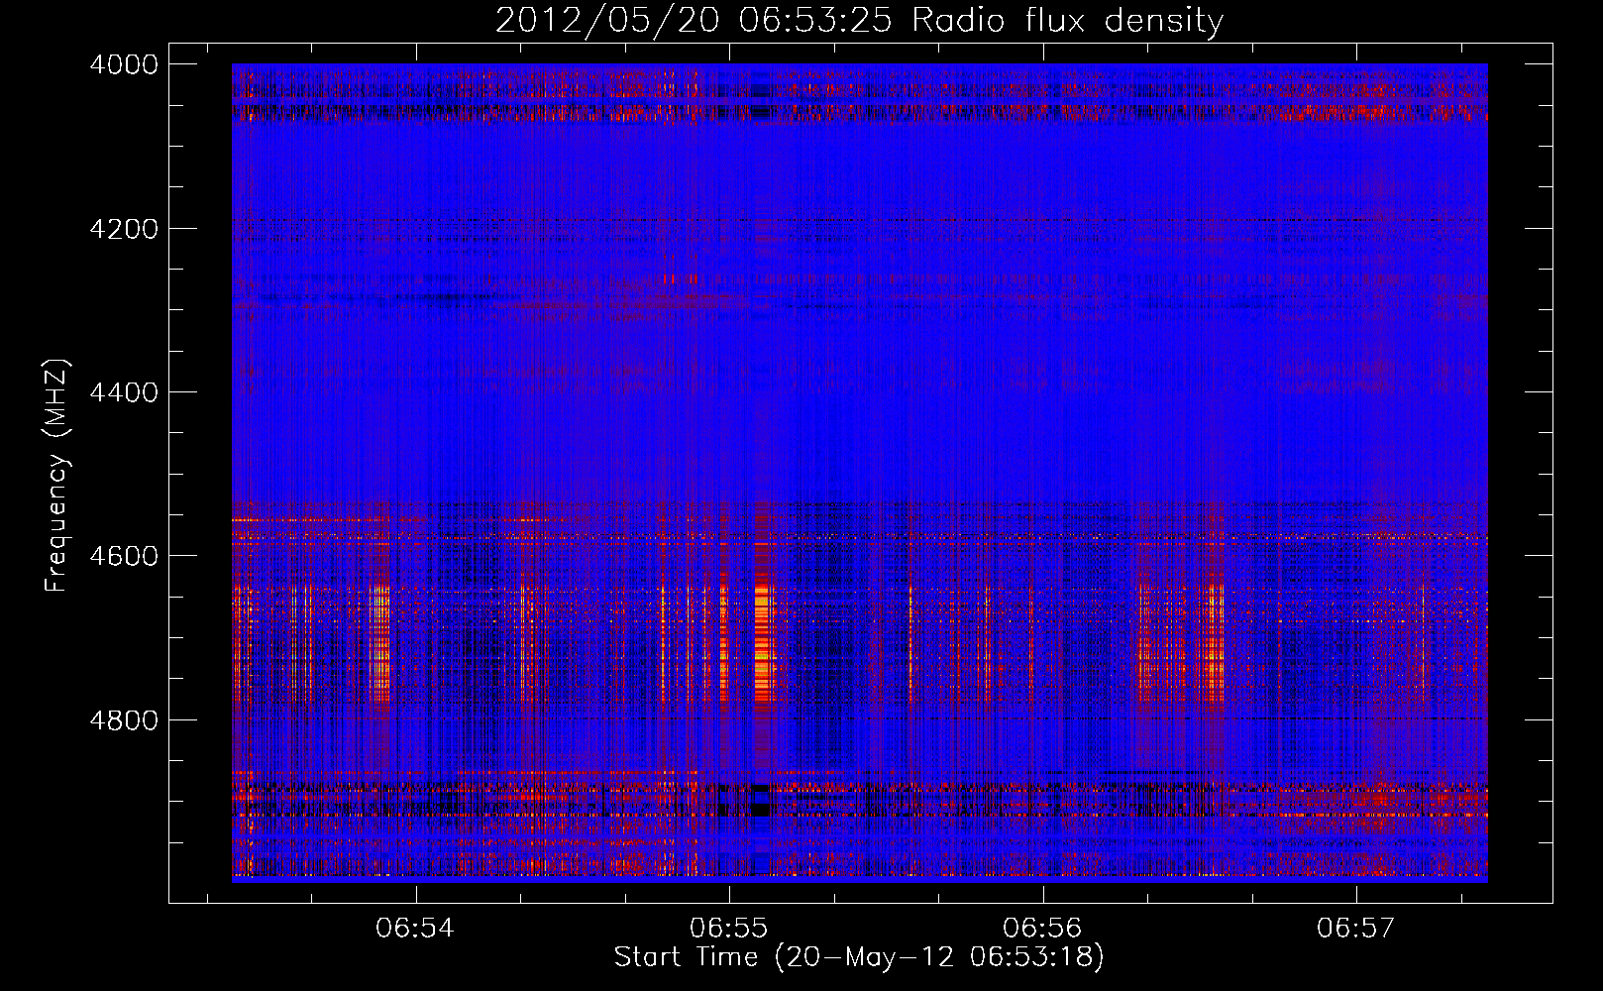Click the bright yellow burst just after 06:55
The image size is (1603, 991).
(x=762, y=644)
